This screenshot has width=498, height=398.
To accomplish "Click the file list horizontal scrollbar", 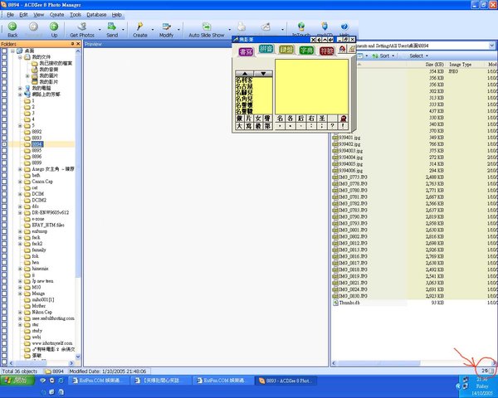I will (x=414, y=363).
